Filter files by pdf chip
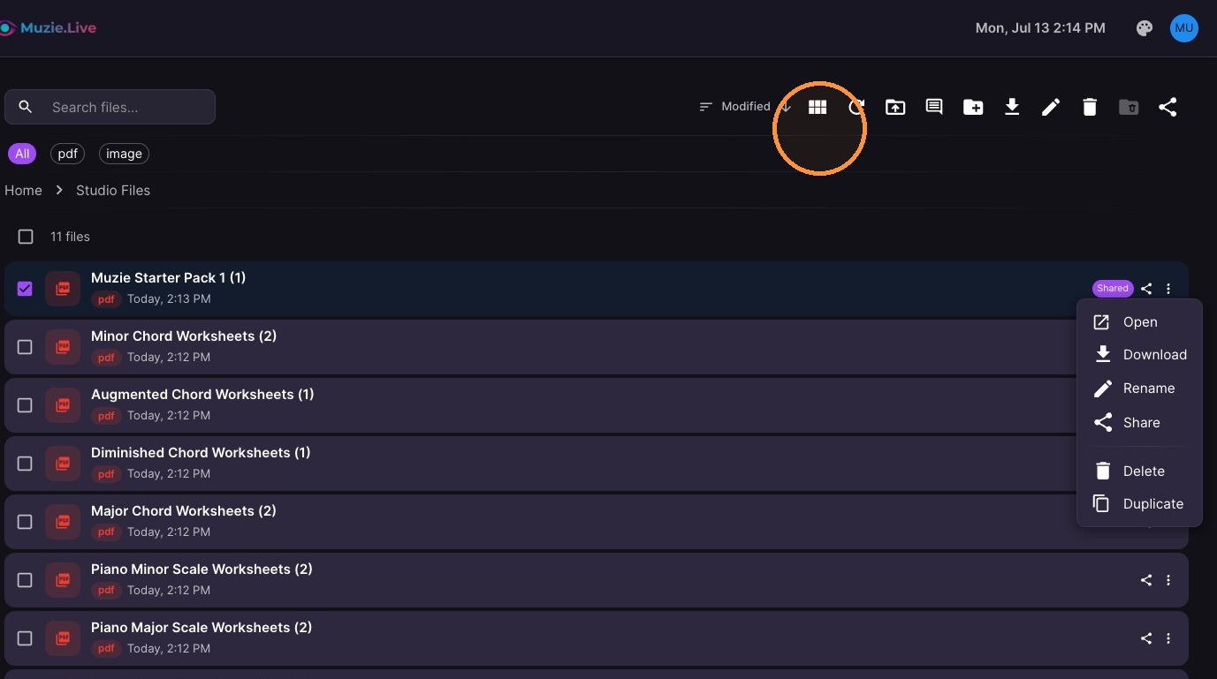Image resolution: width=1217 pixels, height=679 pixels. [x=68, y=154]
